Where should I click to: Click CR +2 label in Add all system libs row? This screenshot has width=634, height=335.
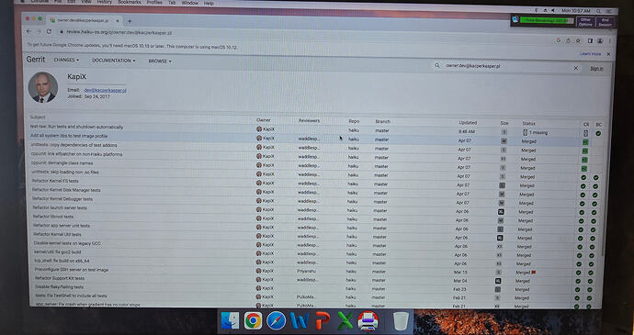[x=585, y=142]
